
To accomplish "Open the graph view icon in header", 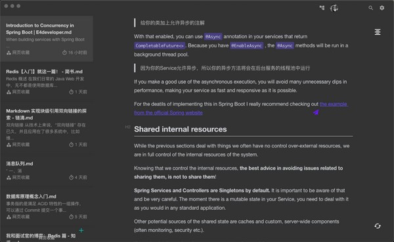I will [x=322, y=8].
